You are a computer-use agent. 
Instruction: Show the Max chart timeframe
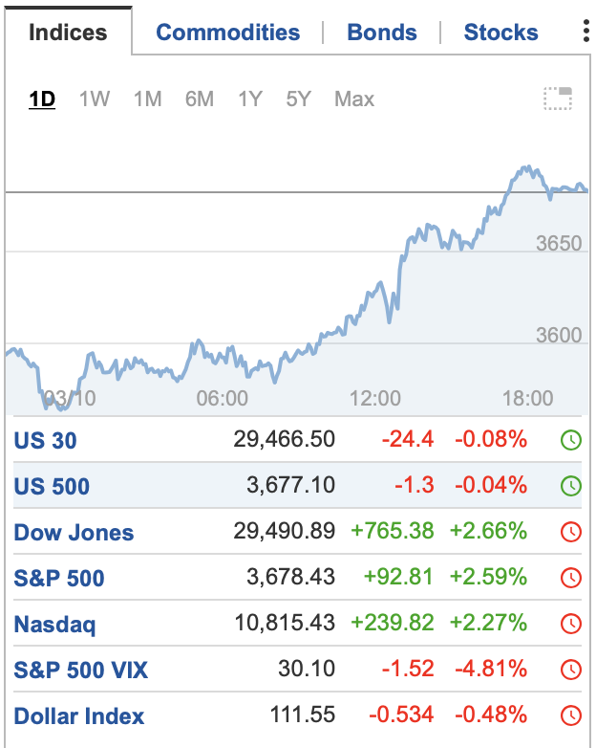(x=354, y=99)
